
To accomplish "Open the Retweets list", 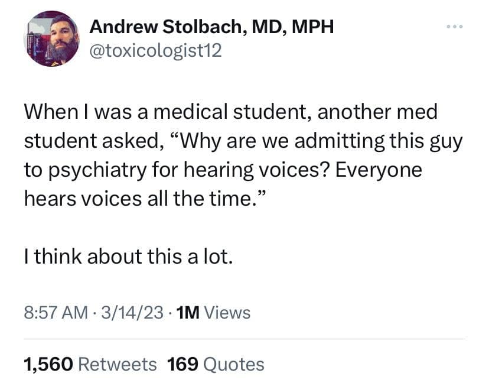I will (x=118, y=364).
